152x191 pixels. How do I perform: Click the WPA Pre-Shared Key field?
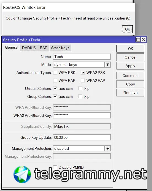[x=82, y=107]
